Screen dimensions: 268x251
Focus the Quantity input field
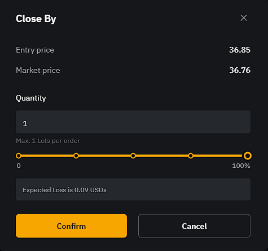point(133,122)
